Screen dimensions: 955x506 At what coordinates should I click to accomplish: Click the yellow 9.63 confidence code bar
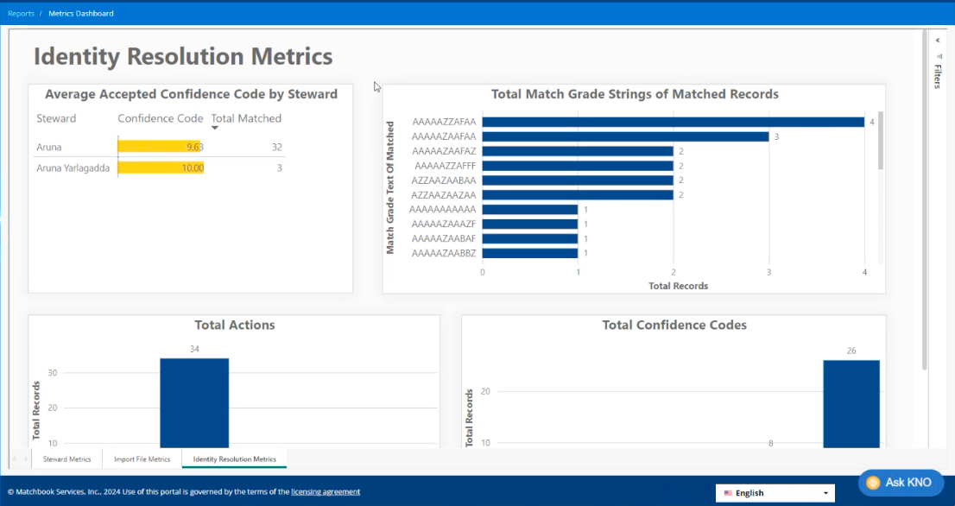tap(159, 147)
